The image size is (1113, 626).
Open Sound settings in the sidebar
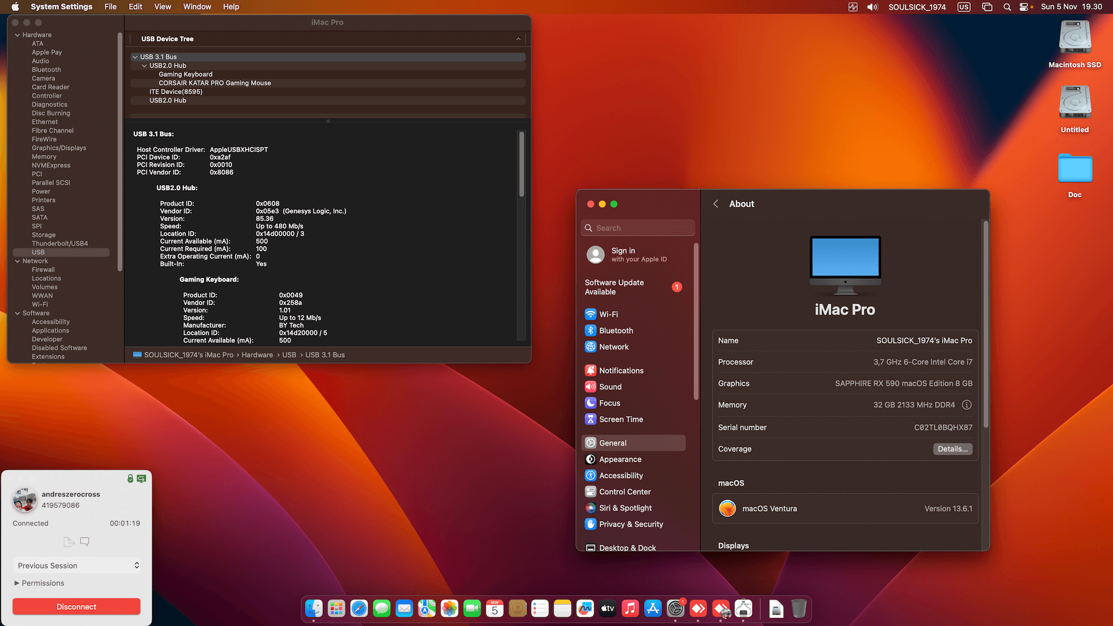(x=610, y=386)
